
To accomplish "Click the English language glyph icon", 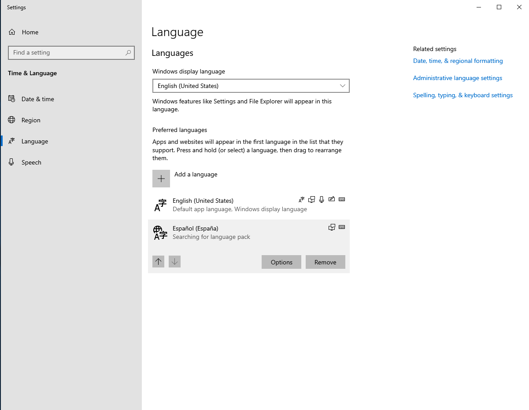I will tap(160, 205).
